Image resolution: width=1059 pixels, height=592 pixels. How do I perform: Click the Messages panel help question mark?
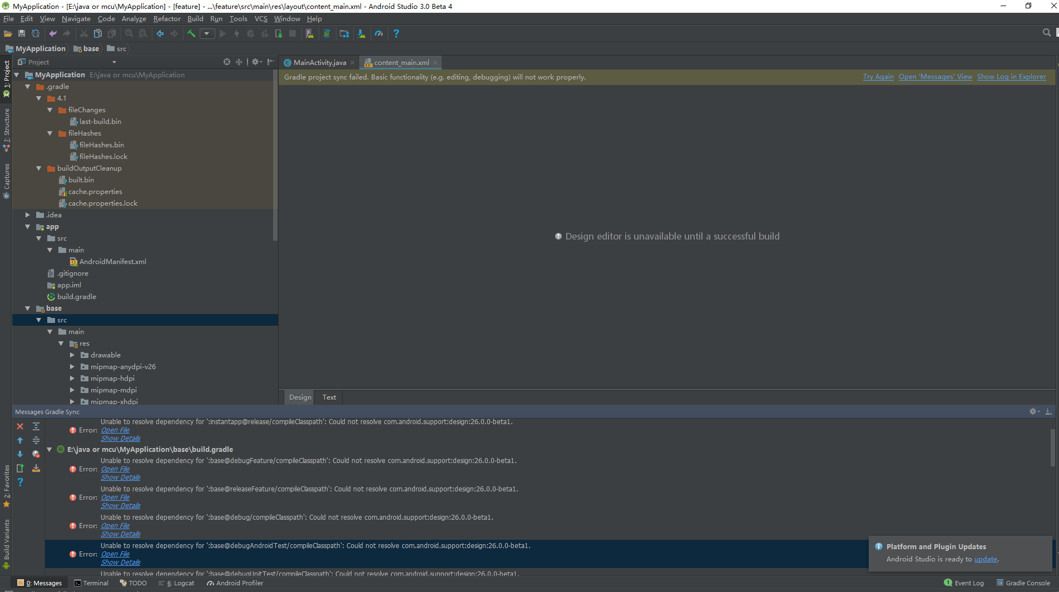click(20, 482)
